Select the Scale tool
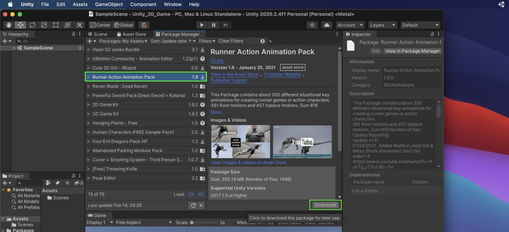 [x=44, y=25]
